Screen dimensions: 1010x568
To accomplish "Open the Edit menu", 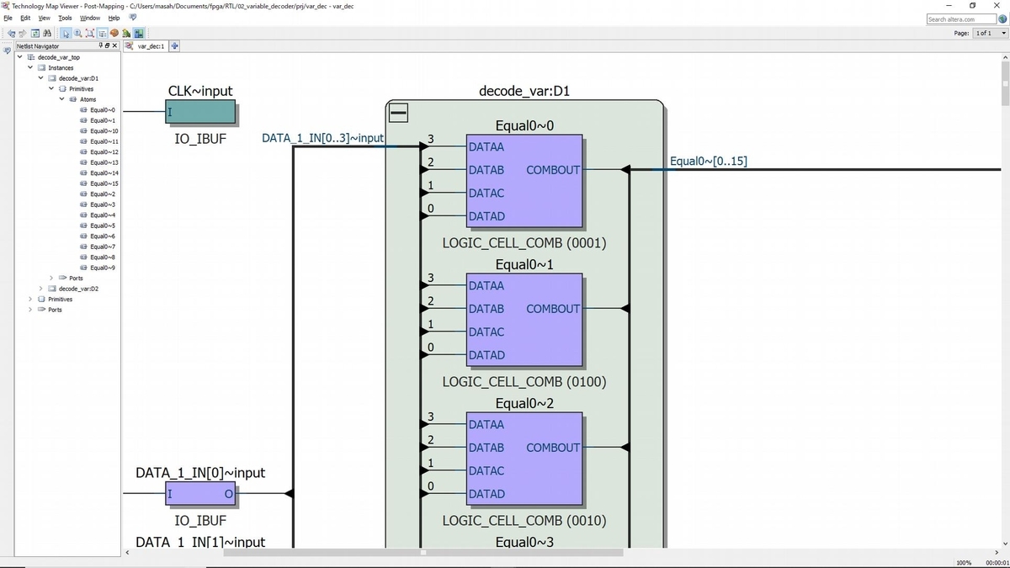I will click(25, 18).
